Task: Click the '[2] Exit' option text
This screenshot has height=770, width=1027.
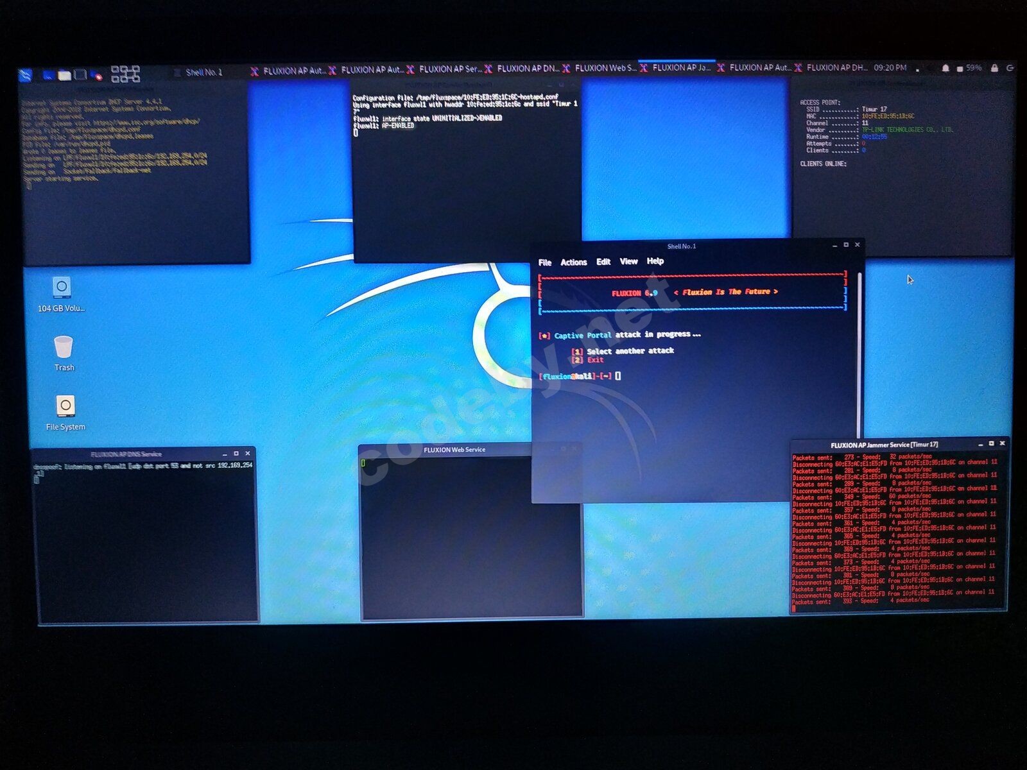Action: (x=588, y=360)
